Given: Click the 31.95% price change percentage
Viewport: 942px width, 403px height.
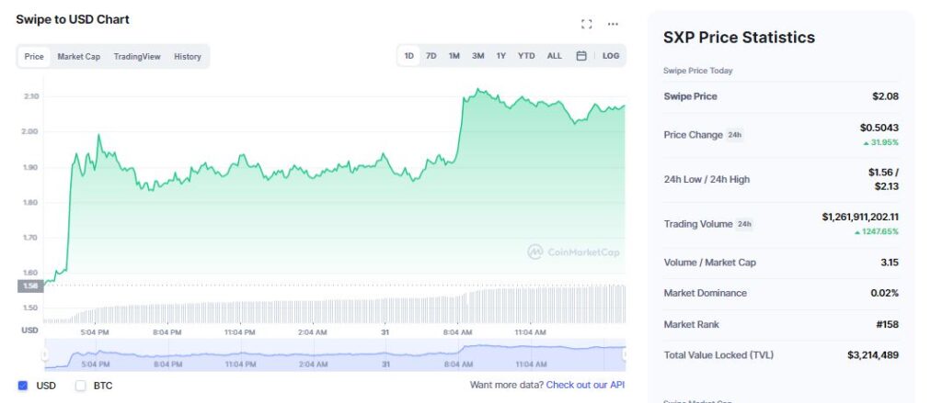Looking at the screenshot, I should tap(880, 142).
